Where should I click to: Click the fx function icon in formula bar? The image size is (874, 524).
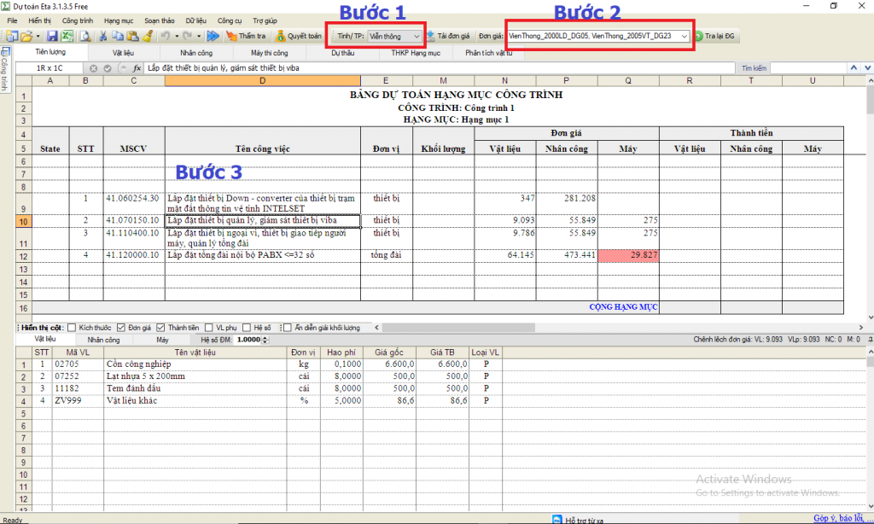coord(137,68)
